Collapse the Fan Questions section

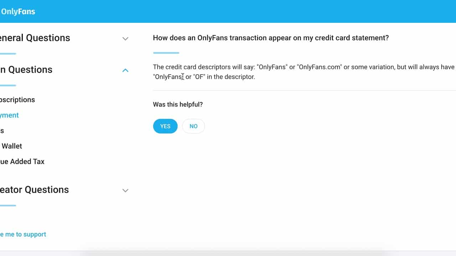(x=125, y=70)
